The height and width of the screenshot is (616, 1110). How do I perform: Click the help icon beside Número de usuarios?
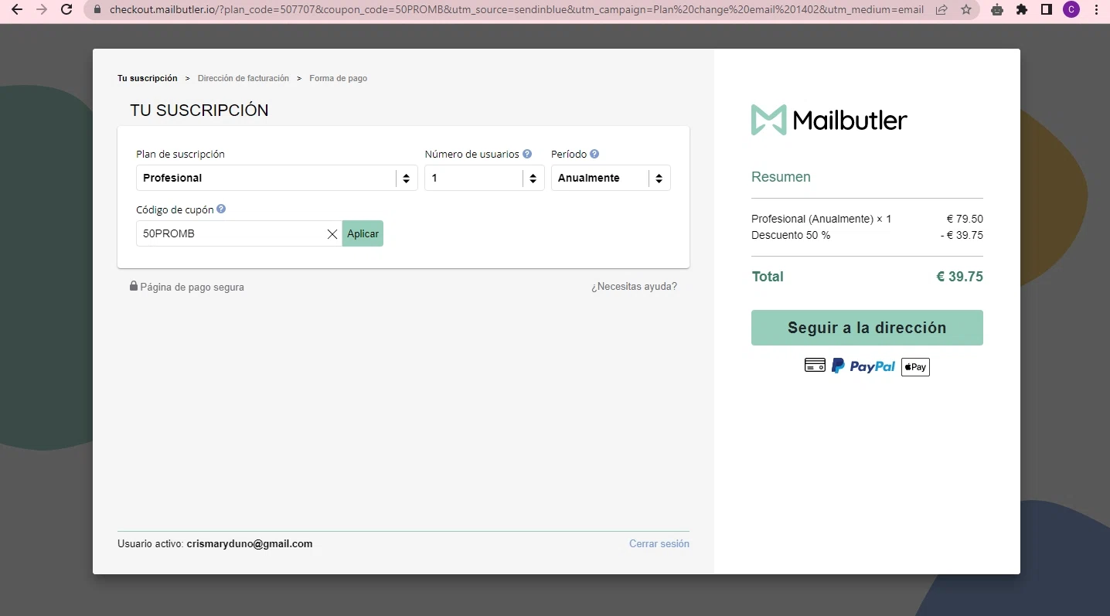tap(527, 154)
